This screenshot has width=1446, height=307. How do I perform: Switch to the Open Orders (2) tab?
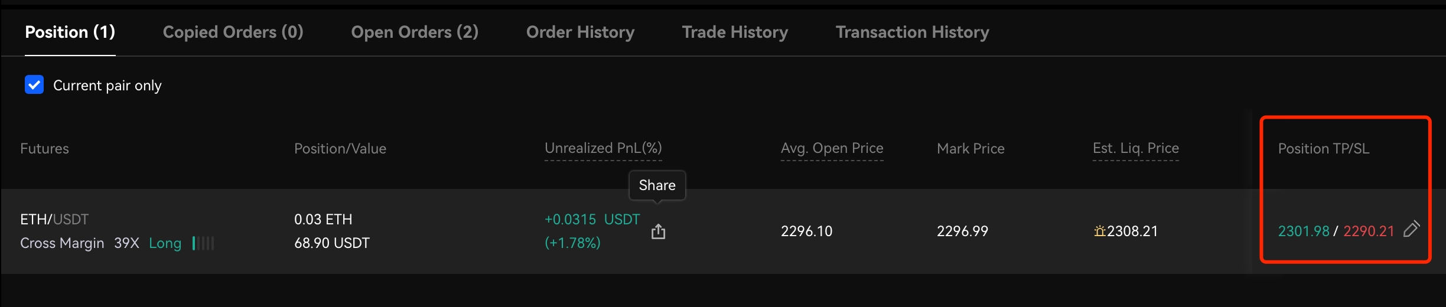coord(415,32)
